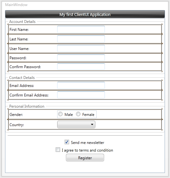Focus the Last Name text box
The height and width of the screenshot is (178, 170).
tap(81, 39)
